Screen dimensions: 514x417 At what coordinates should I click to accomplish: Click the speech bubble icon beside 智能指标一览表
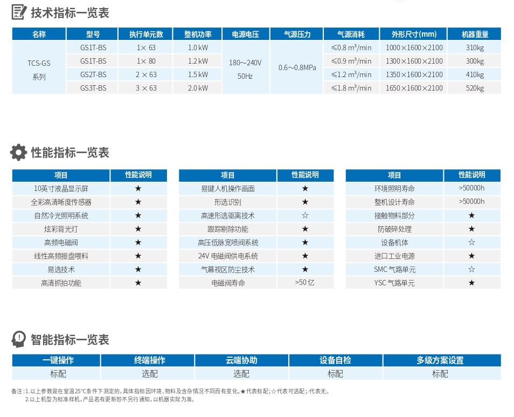(x=18, y=340)
